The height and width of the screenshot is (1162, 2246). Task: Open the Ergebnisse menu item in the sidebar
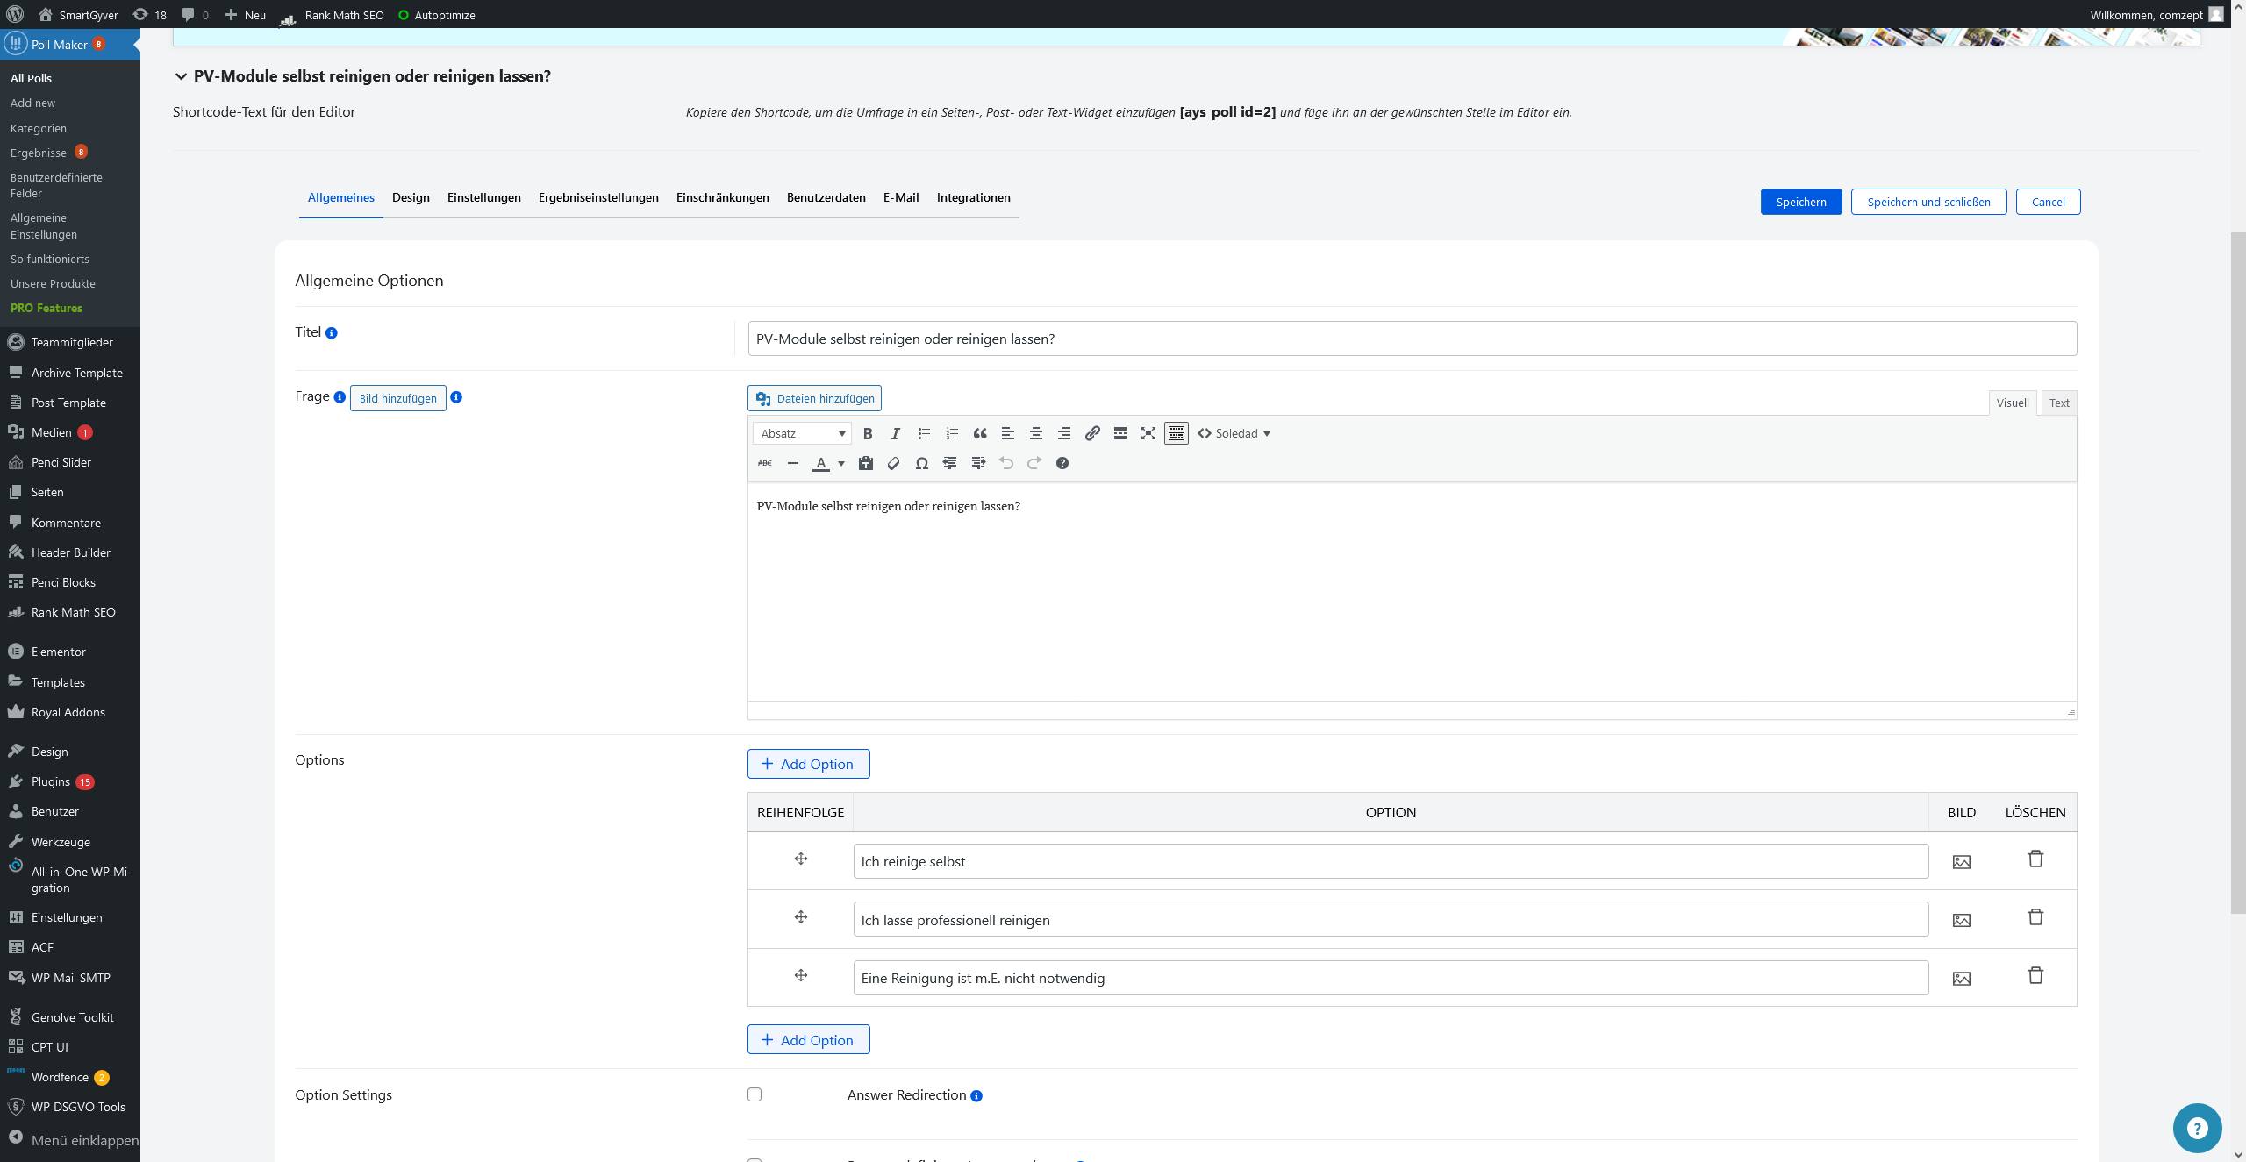click(x=39, y=153)
